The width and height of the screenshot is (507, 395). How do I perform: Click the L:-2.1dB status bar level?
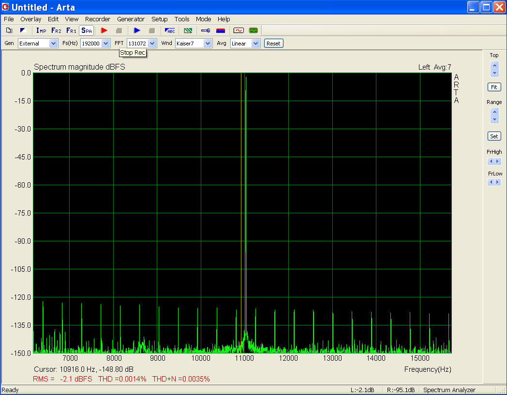click(x=362, y=390)
